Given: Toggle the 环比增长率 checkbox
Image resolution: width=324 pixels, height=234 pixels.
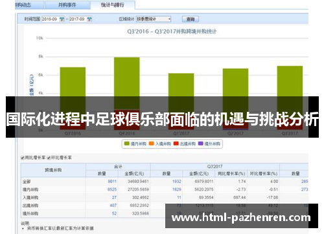Looking at the screenshot, I should coord(49,158).
